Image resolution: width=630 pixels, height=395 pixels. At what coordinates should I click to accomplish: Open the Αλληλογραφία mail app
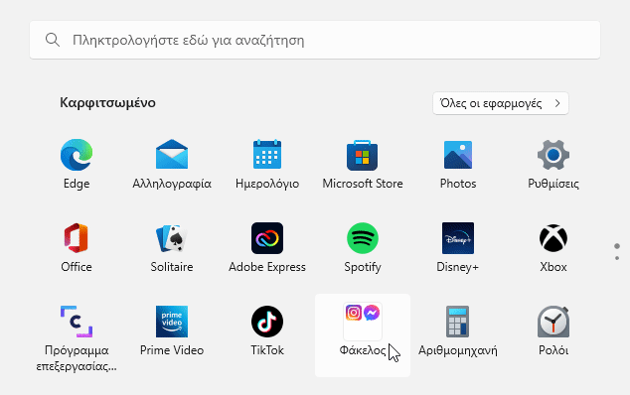(172, 164)
